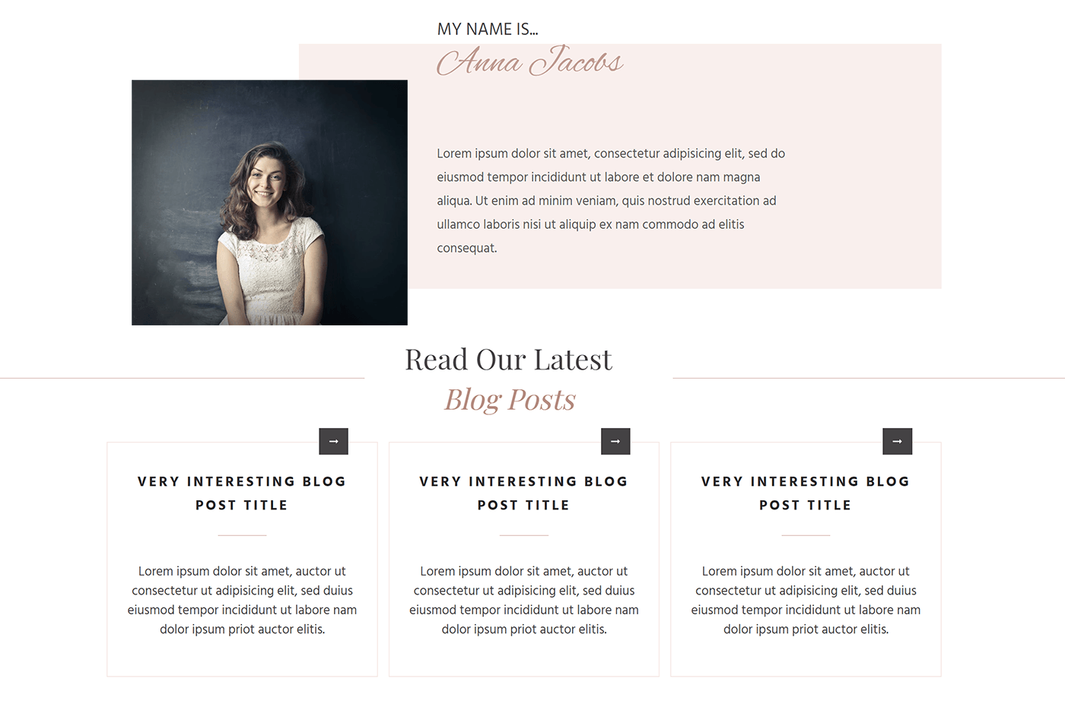Click the 'Anna Jacobs' script name
The image size is (1065, 704).
tap(530, 61)
